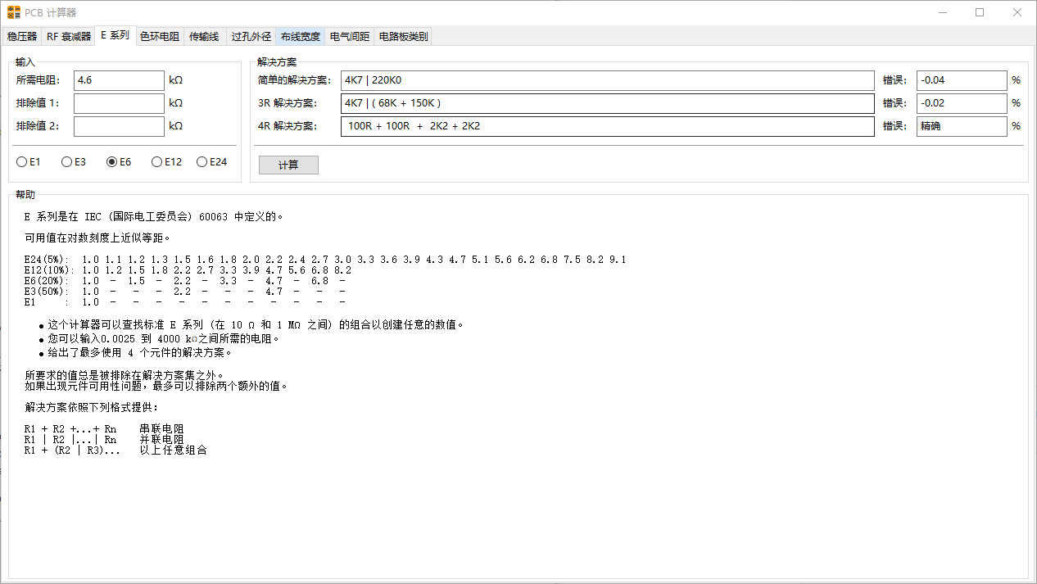The width and height of the screenshot is (1037, 584).
Task: Go to the 传输线 tab
Action: point(204,37)
